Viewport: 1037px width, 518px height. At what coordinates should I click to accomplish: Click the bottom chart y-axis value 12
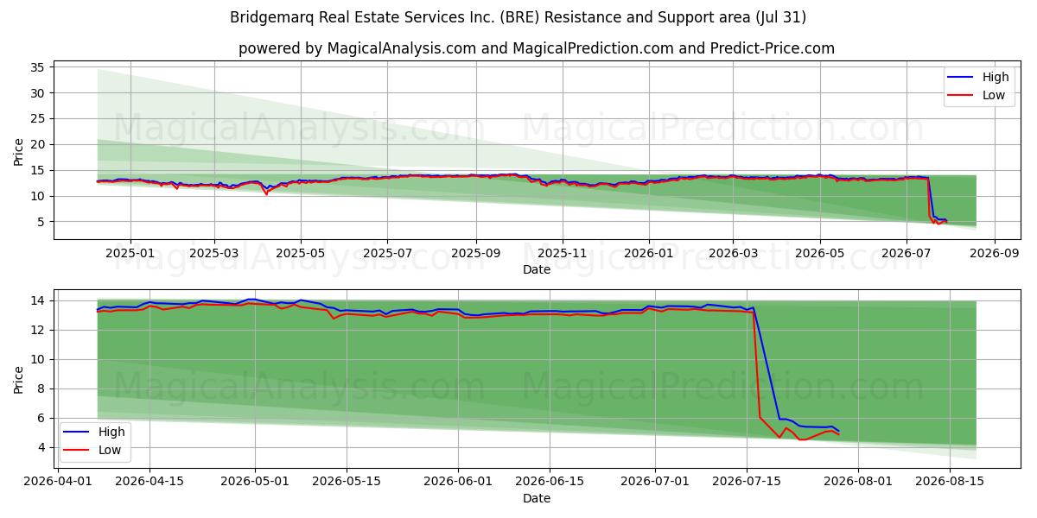[x=38, y=330]
